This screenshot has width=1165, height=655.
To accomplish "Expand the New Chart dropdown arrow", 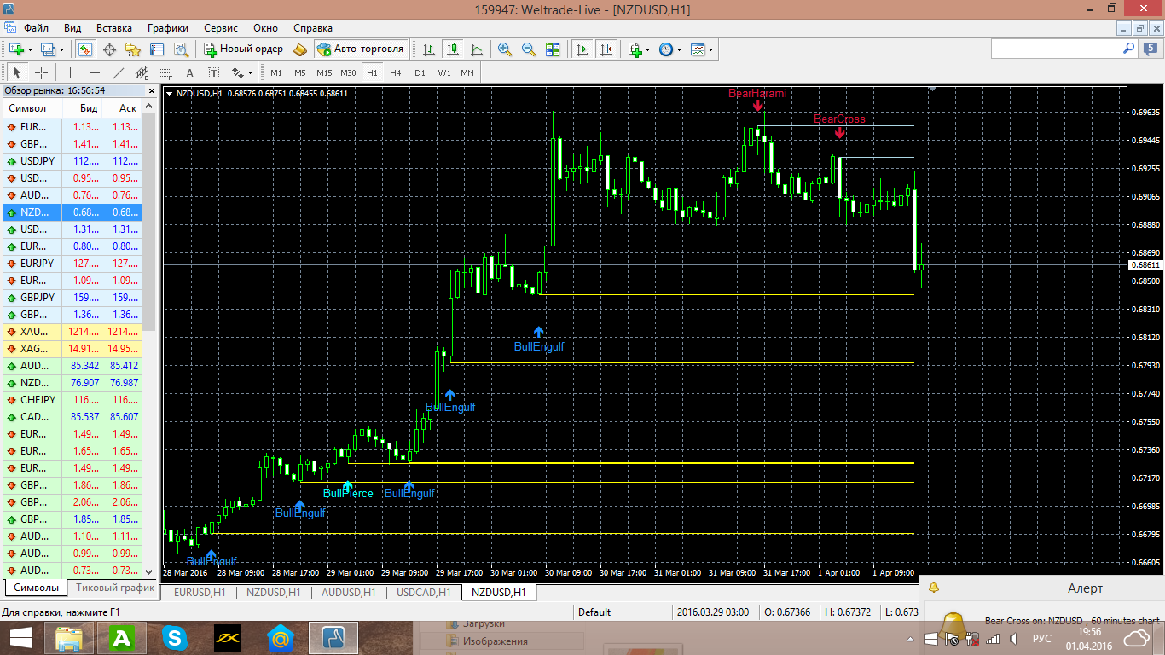I will (x=31, y=49).
